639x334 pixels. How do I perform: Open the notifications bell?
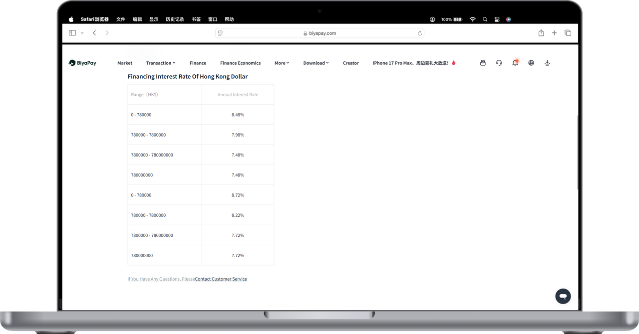point(515,63)
